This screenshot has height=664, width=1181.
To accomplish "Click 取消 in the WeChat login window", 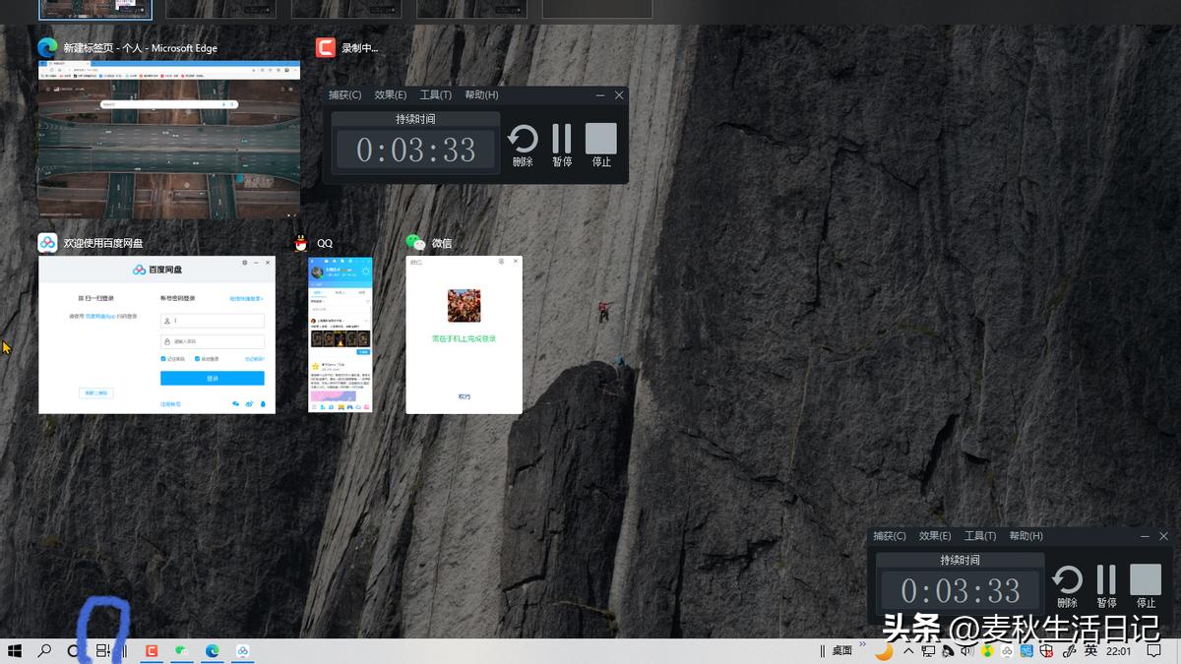I will click(x=465, y=396).
